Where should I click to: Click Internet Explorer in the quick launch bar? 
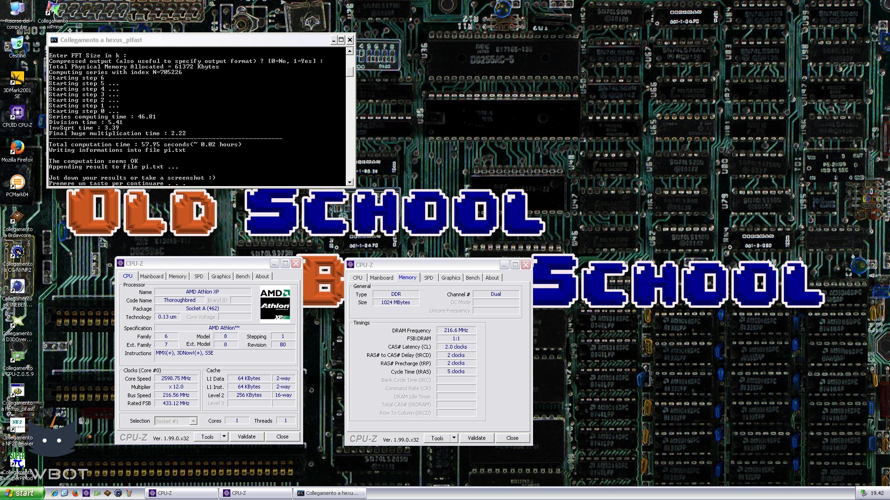tap(54, 493)
